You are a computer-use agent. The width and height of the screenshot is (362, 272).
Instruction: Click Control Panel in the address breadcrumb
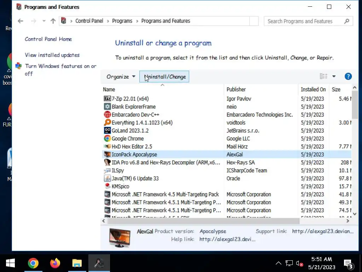click(89, 21)
